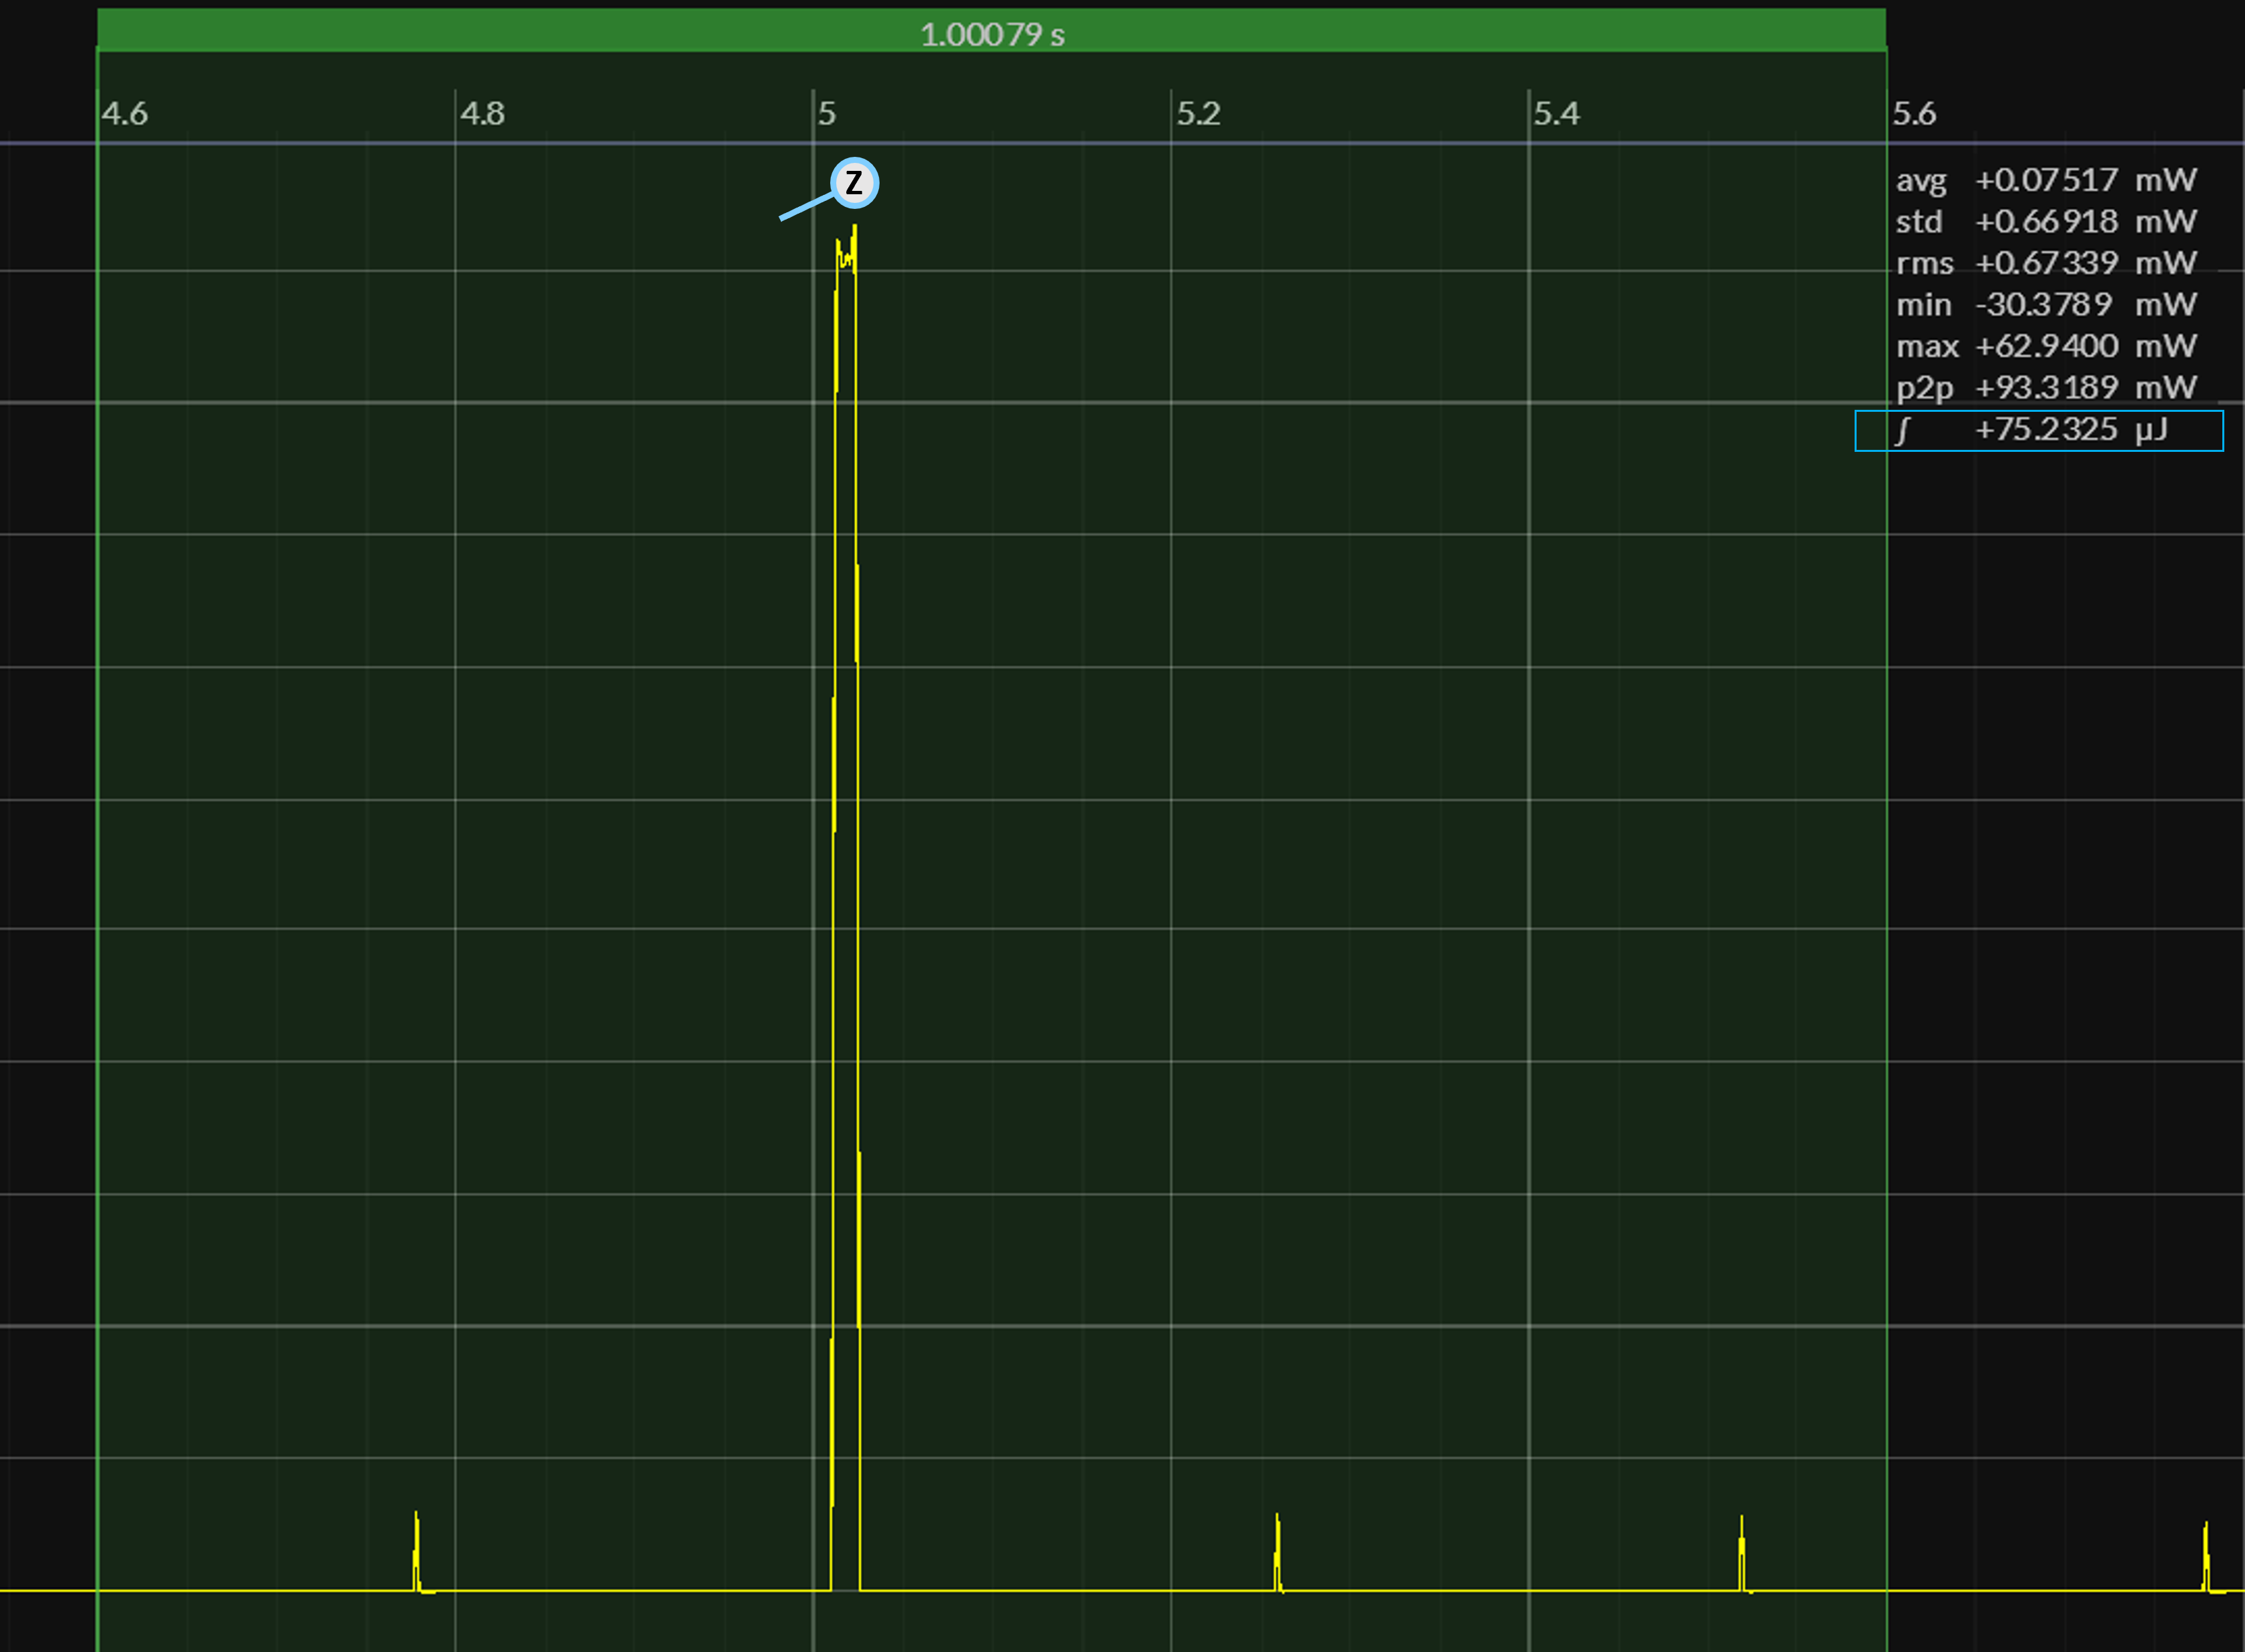Select the avg +0.07517 mW statistic
The width and height of the screenshot is (2245, 1652).
(x=2045, y=180)
